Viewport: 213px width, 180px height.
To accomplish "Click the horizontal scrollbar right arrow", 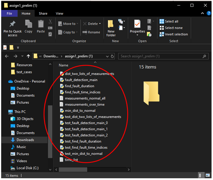I will 129,169.
